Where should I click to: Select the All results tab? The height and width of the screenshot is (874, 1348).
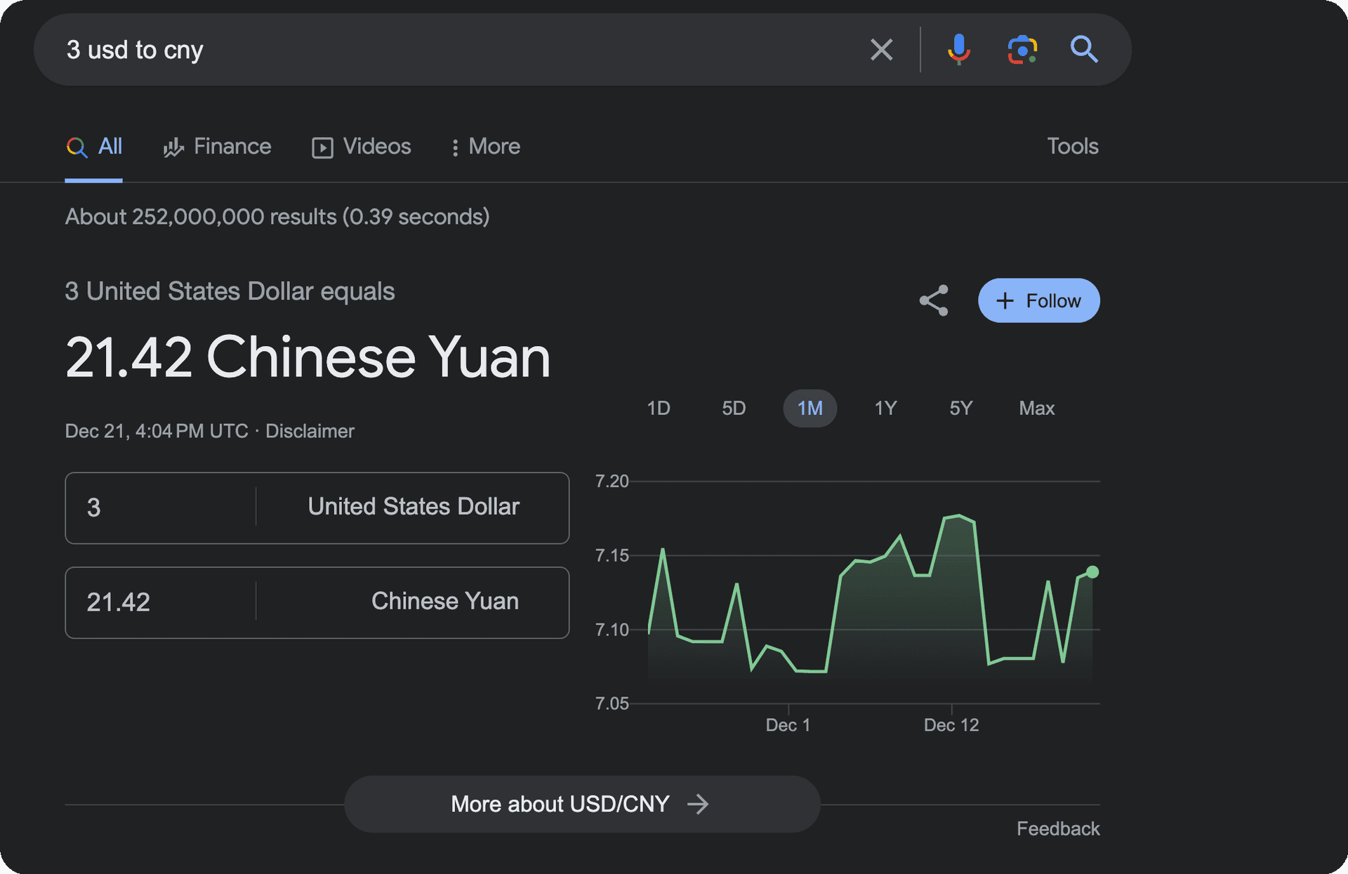(x=94, y=147)
